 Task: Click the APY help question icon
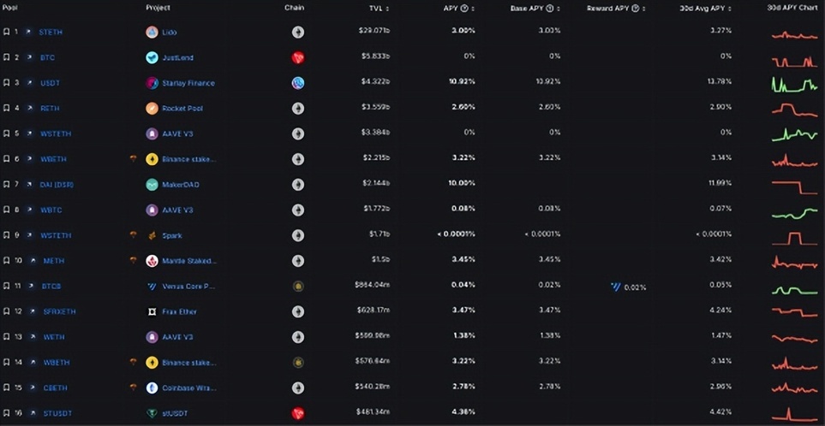click(464, 9)
